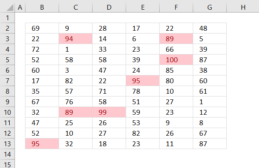This screenshot has height=168, width=259.
Task: Select column F header
Action: [176, 7]
